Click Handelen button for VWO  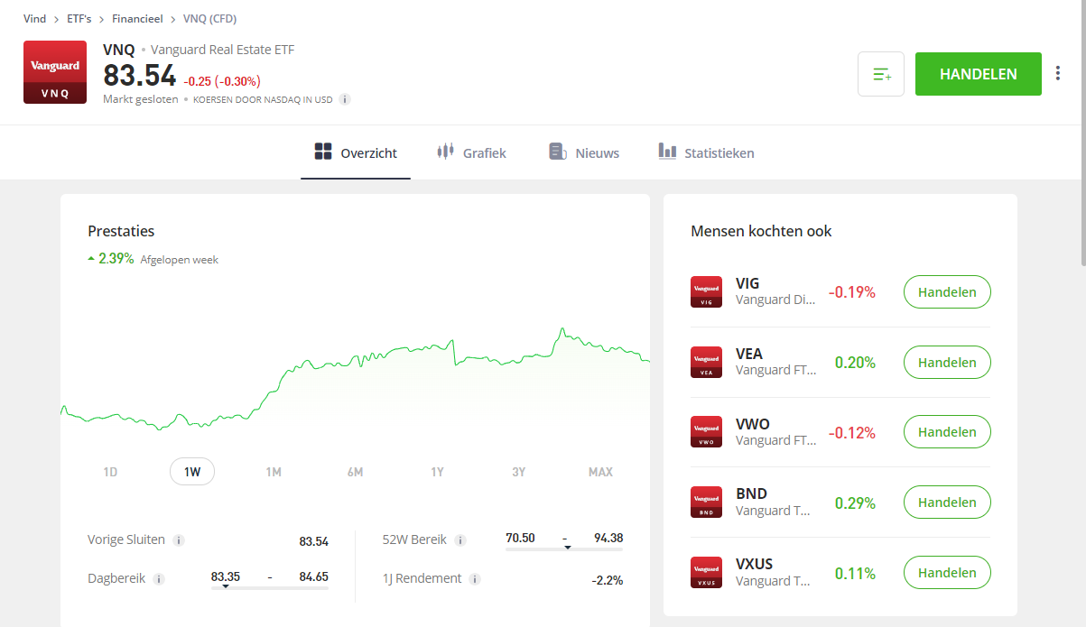tap(947, 432)
